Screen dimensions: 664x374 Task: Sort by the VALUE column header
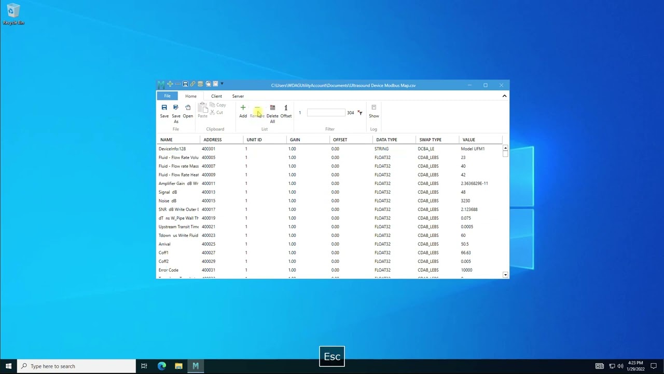(x=480, y=140)
